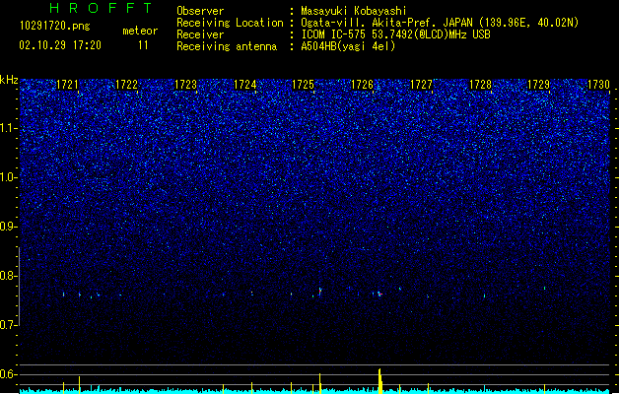Click the 1724 time marker

(244, 85)
